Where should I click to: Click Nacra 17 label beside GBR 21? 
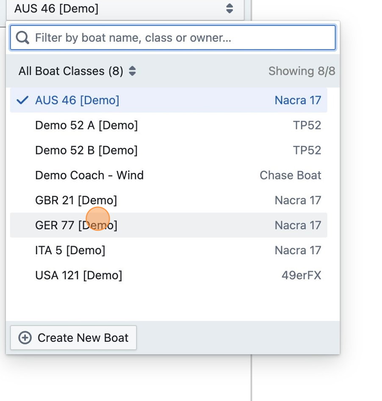pyautogui.click(x=298, y=200)
